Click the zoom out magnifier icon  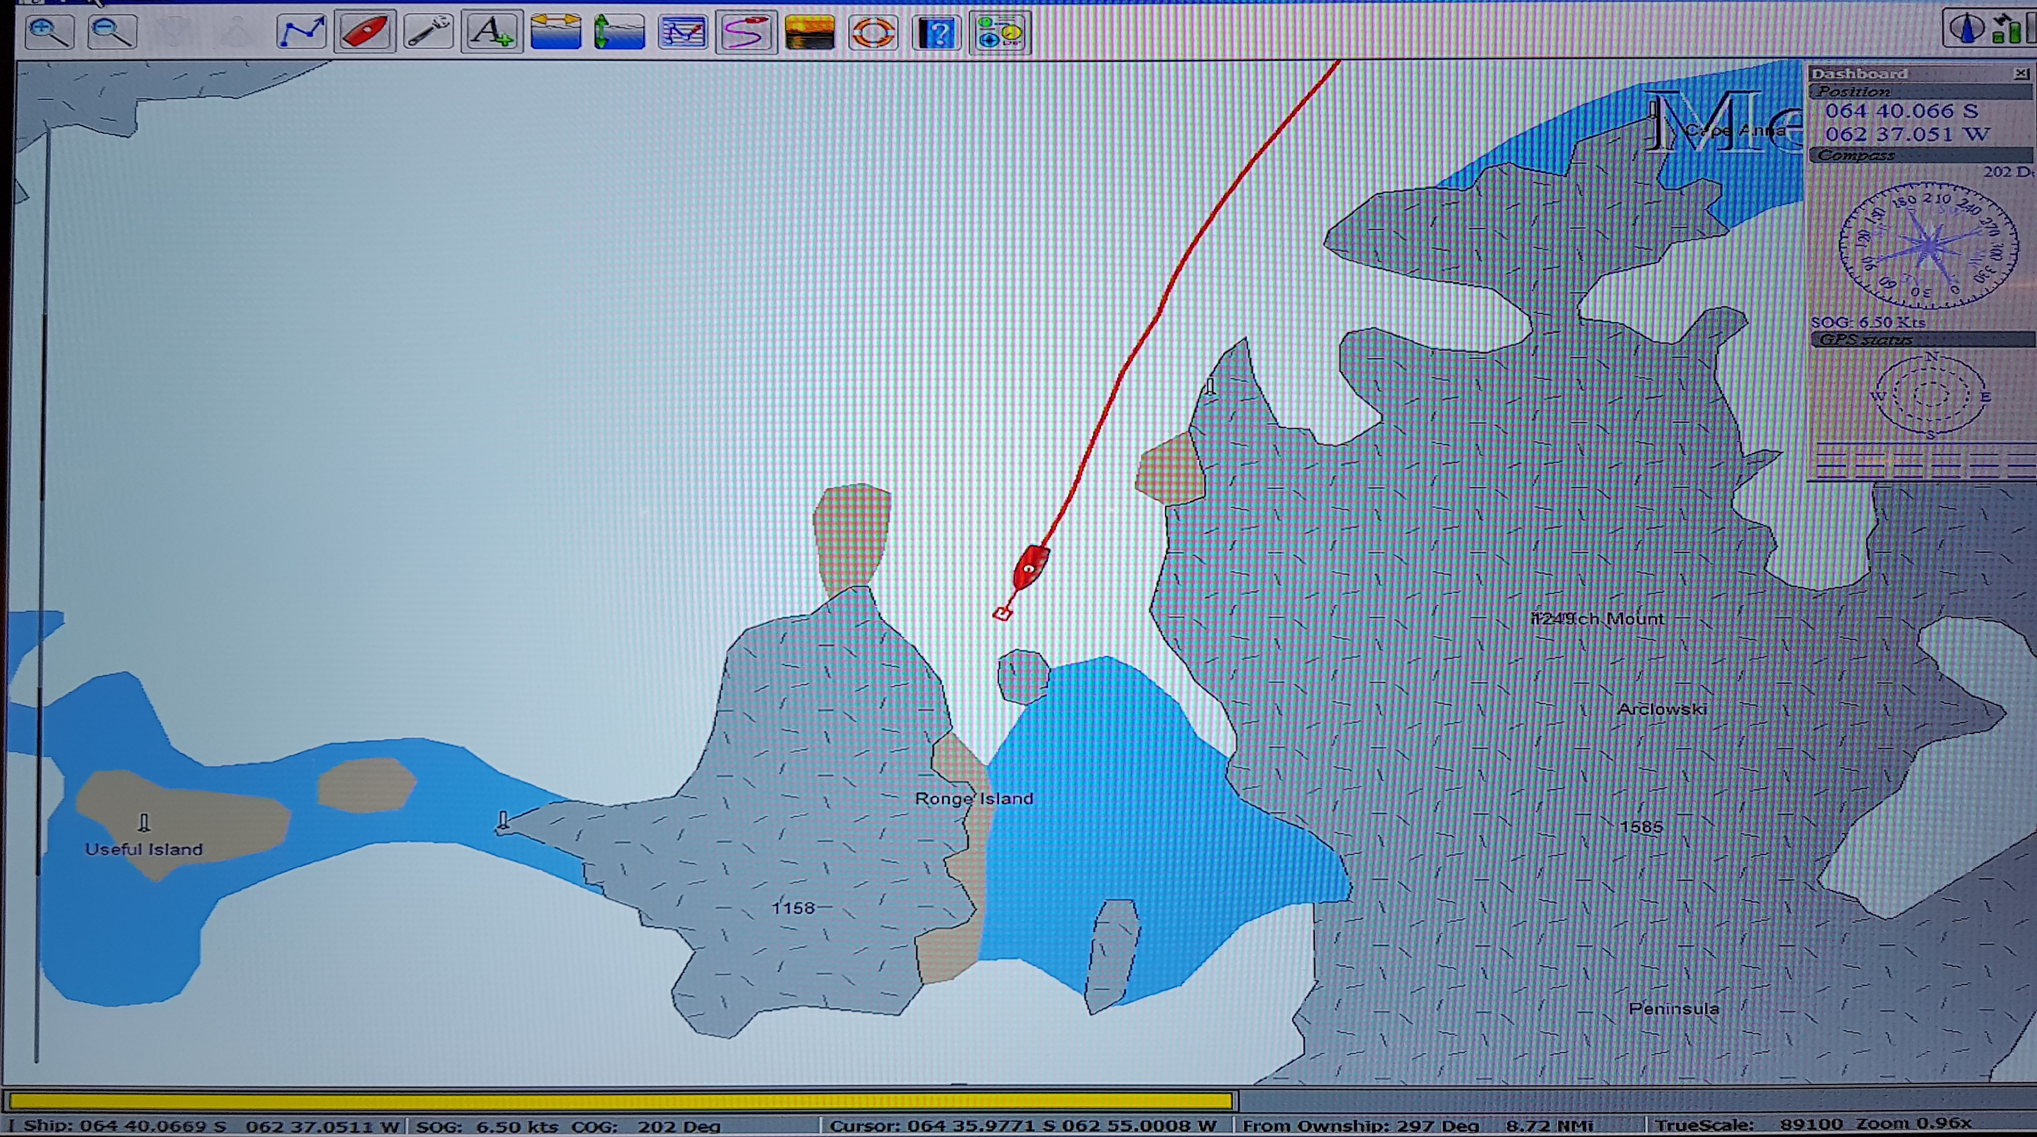111,32
